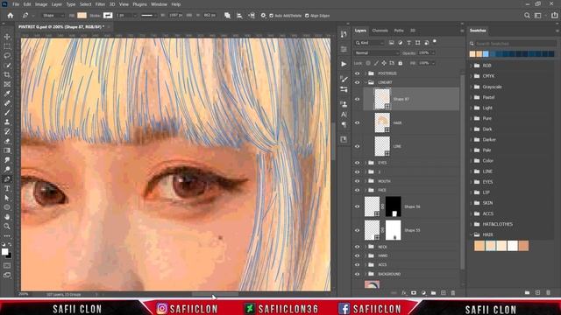The image size is (561, 315).
Task: Select the Path Selection tool
Action: pyautogui.click(x=7, y=198)
